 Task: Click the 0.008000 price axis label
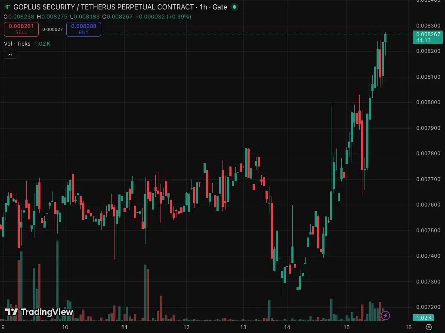(428, 102)
